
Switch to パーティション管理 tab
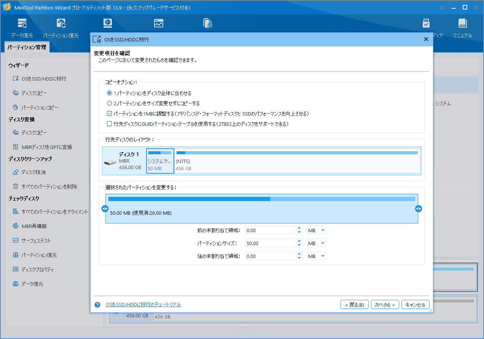pyautogui.click(x=27, y=48)
